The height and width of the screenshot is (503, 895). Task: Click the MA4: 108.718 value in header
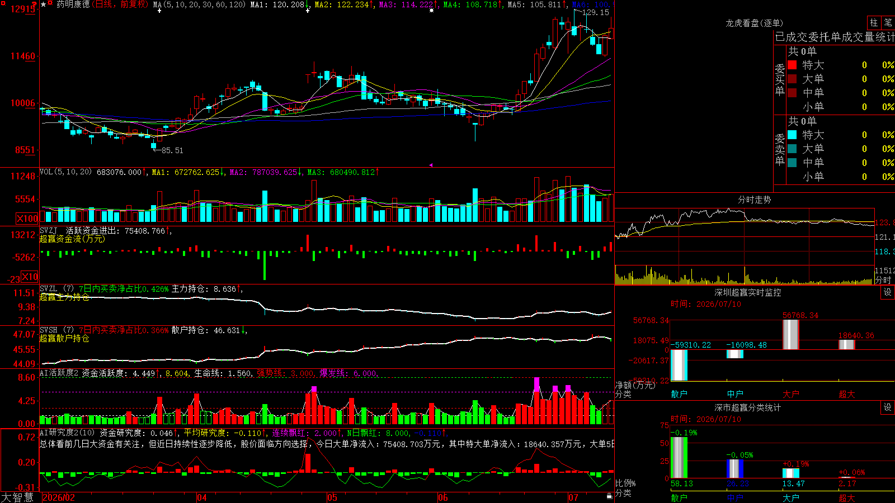pyautogui.click(x=470, y=4)
